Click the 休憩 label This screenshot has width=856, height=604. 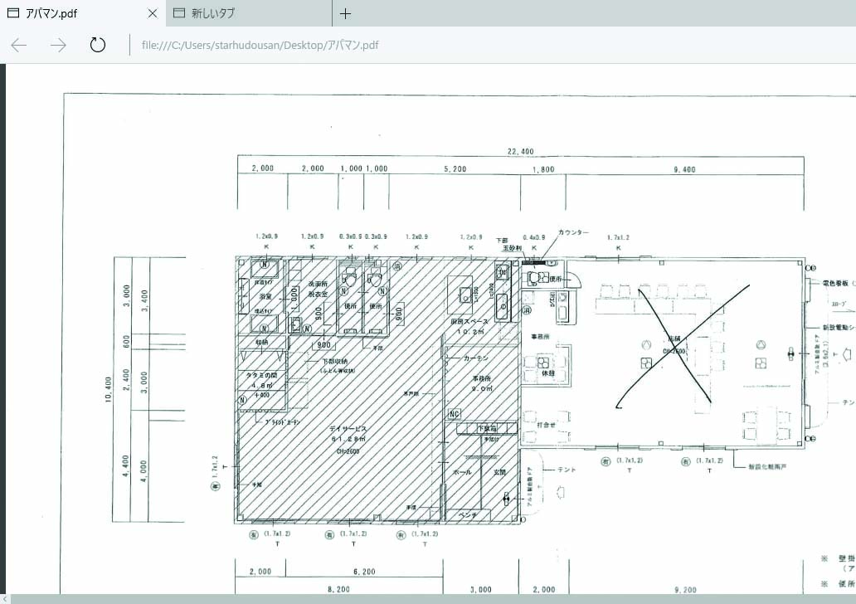click(548, 373)
